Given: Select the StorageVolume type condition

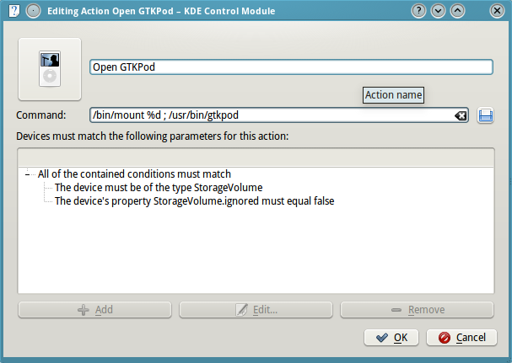Looking at the screenshot, I should [x=159, y=188].
